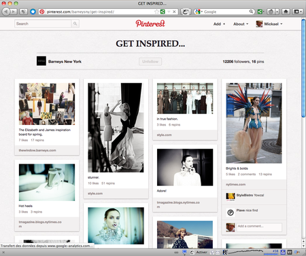
Task: Click the search magnifier in Google box
Action: [251, 12]
